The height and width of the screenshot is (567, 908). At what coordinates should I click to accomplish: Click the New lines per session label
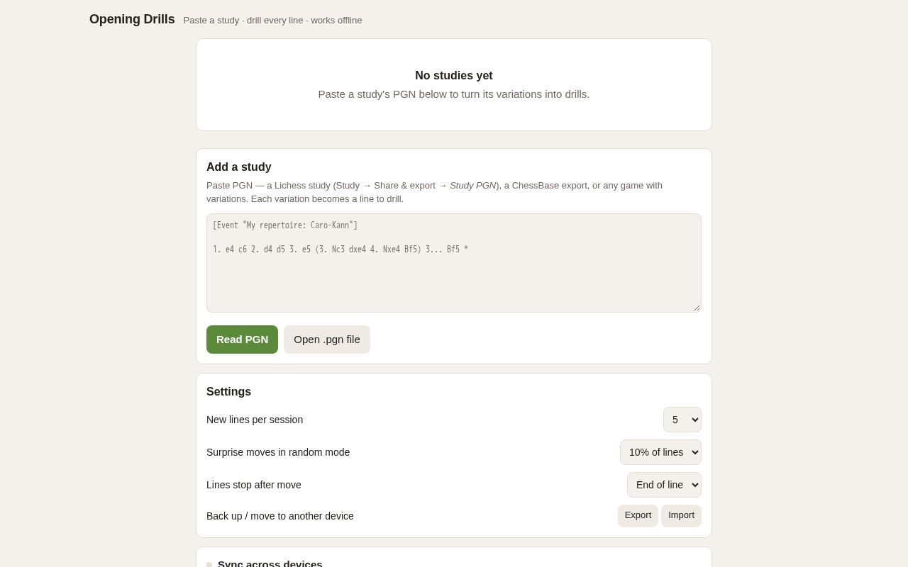pos(255,420)
